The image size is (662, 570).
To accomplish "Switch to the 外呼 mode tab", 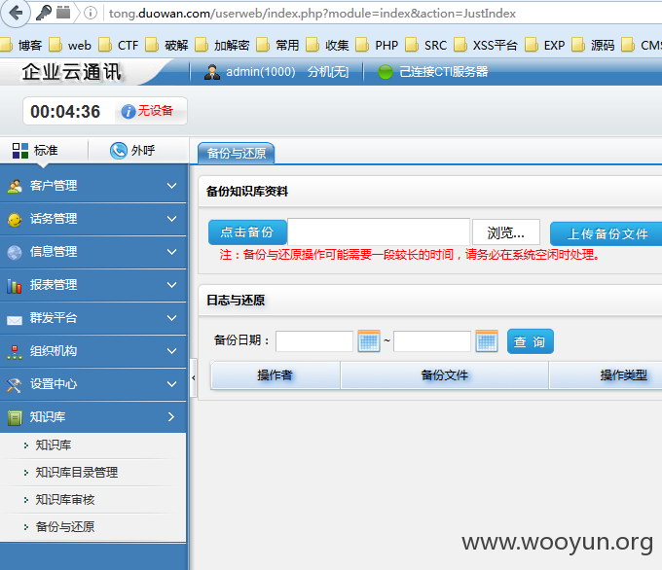I will coord(132,150).
